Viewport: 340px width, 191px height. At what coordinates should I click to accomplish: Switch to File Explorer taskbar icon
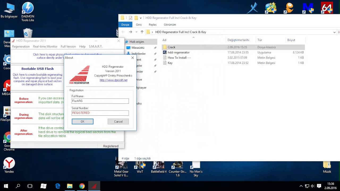[x=70, y=186]
